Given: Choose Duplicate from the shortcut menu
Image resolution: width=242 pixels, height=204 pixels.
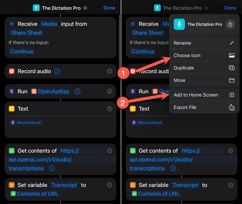Looking at the screenshot, I should pos(204,68).
